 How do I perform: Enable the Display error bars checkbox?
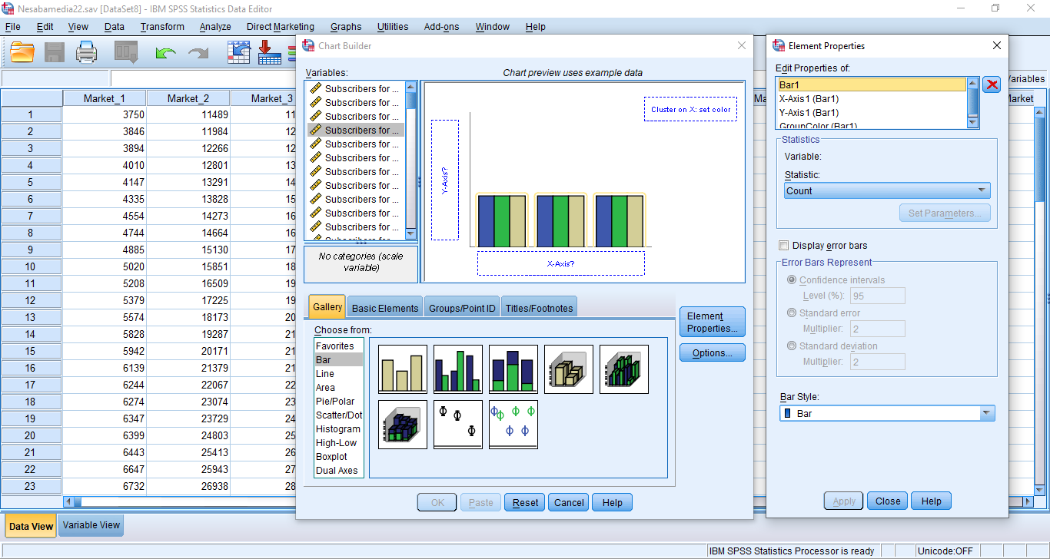783,246
